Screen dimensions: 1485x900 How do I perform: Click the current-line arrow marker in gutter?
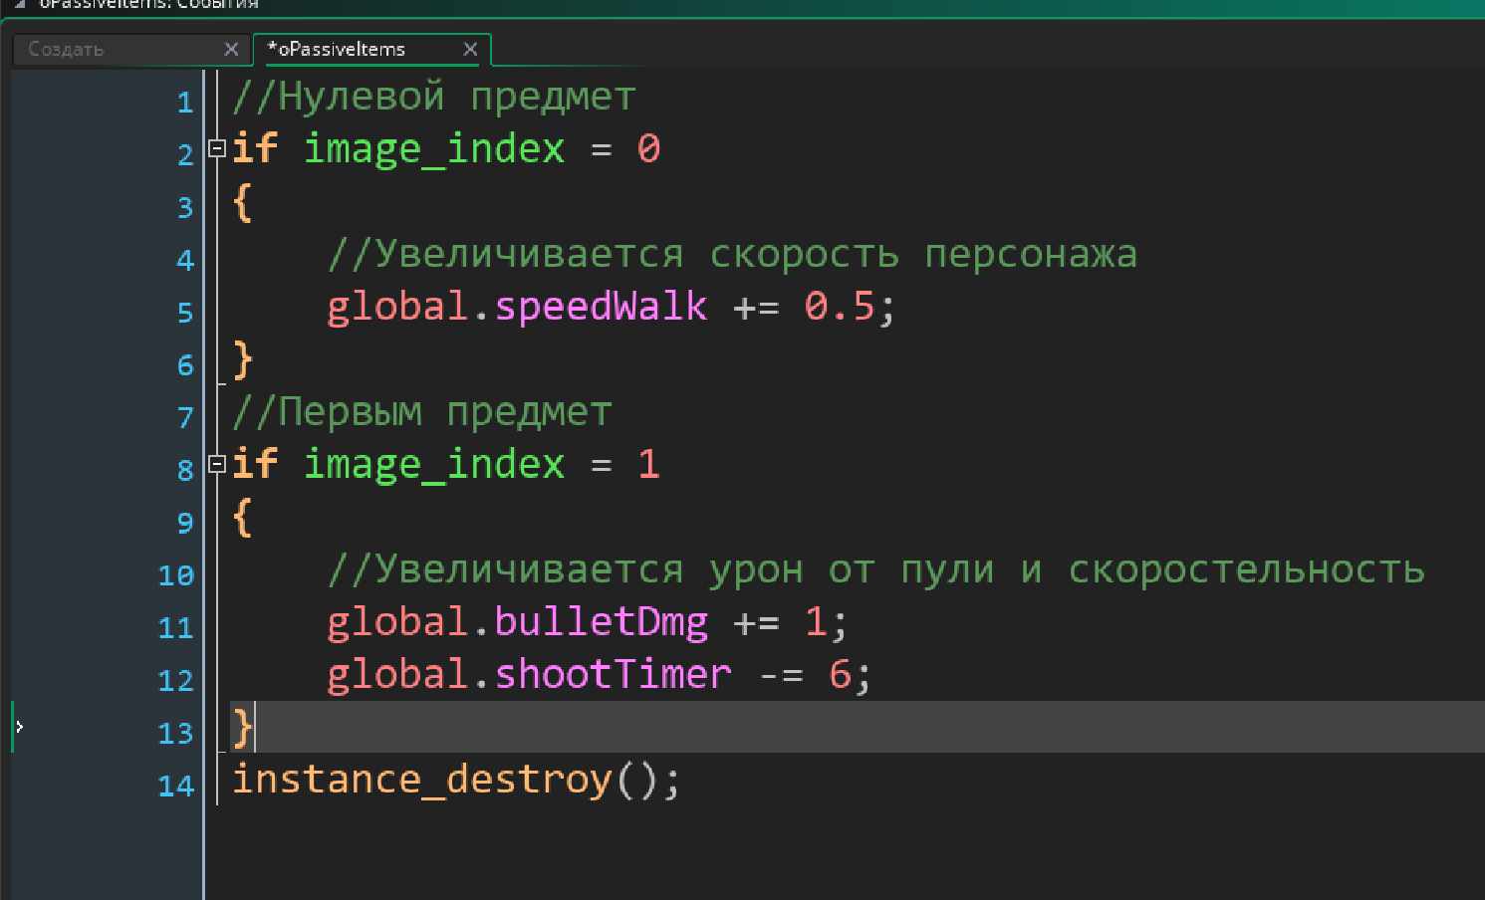click(x=19, y=727)
